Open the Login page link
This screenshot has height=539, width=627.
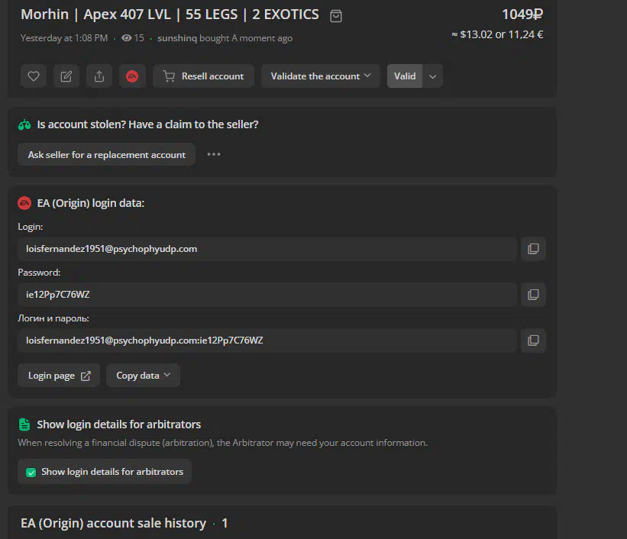tap(59, 376)
